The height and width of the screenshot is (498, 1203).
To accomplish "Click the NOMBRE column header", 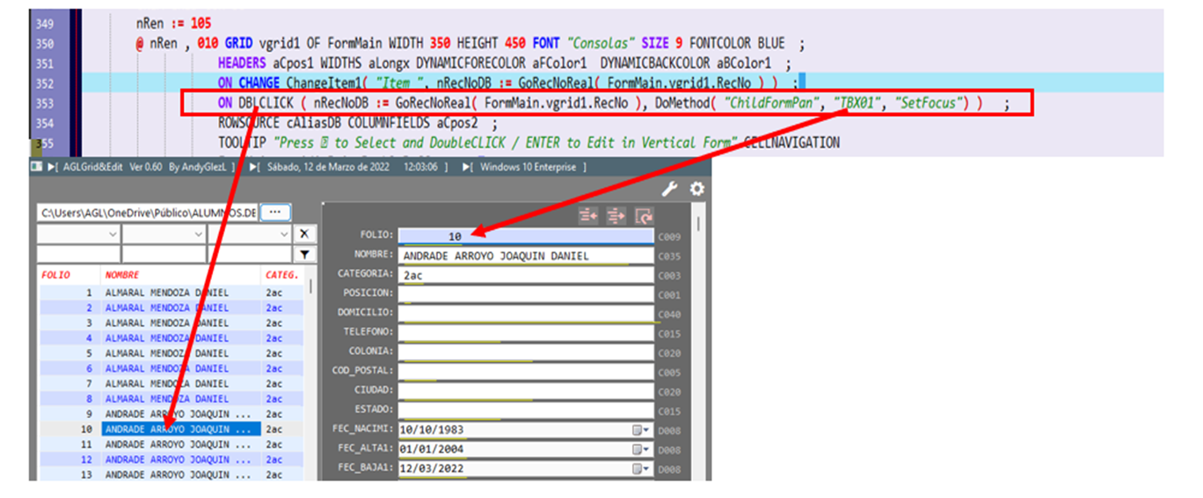I will pyautogui.click(x=122, y=275).
